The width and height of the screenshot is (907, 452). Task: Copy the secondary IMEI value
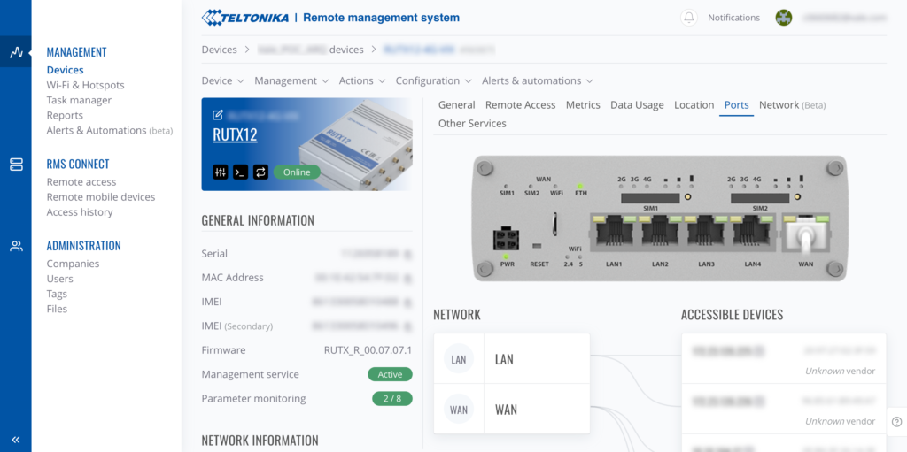click(x=407, y=326)
